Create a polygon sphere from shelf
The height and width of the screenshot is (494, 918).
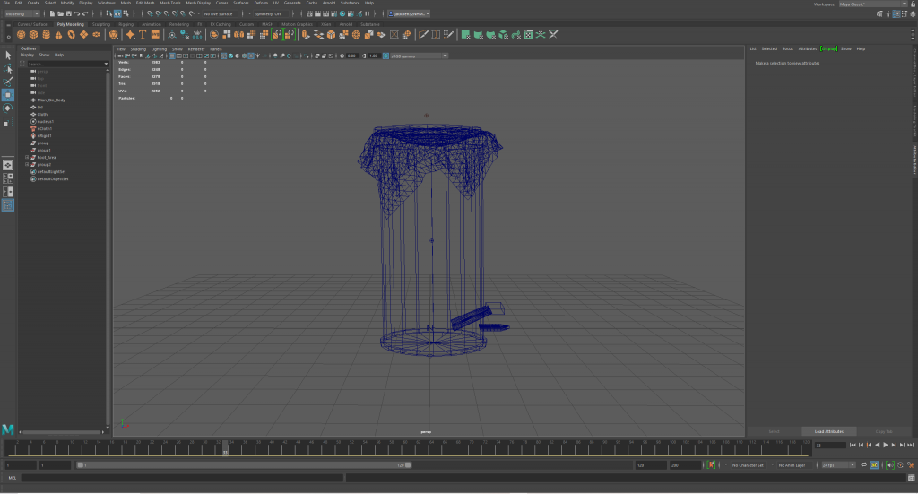(21, 35)
